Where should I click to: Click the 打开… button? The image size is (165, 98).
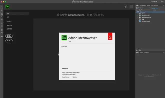pyautogui.click(x=9, y=41)
